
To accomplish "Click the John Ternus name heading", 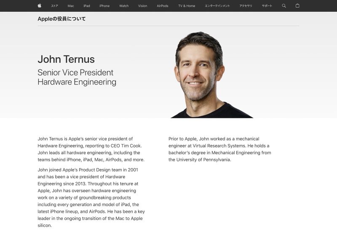I will [x=66, y=59].
